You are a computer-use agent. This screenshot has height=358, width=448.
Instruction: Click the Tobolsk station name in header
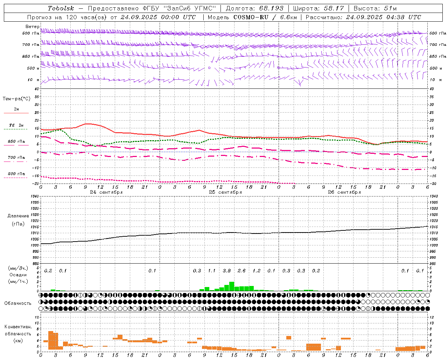61,8
